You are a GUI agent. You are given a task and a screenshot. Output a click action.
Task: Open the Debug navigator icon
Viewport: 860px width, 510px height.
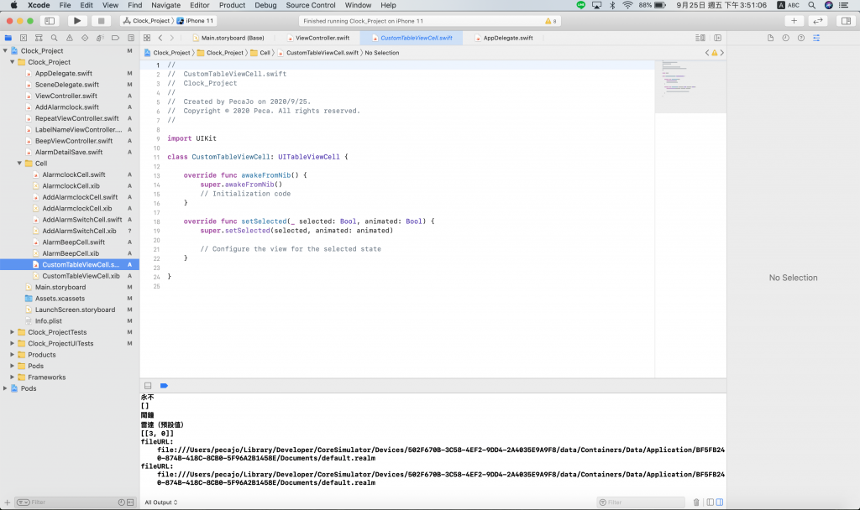click(100, 38)
